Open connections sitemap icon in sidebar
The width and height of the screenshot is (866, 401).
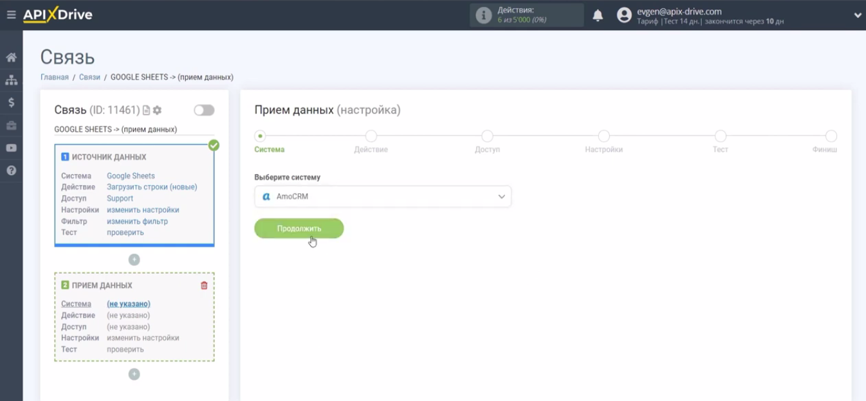click(x=11, y=80)
